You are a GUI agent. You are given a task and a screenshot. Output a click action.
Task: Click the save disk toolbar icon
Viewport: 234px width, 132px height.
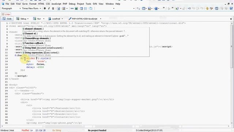click(x=149, y=8)
